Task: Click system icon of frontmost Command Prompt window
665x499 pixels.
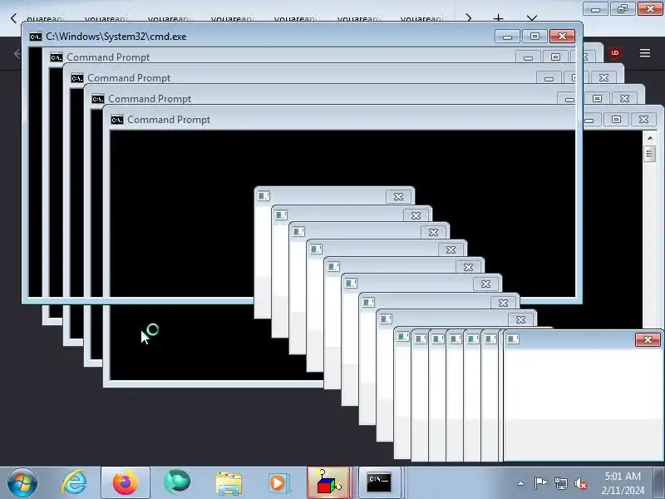Action: pos(117,120)
